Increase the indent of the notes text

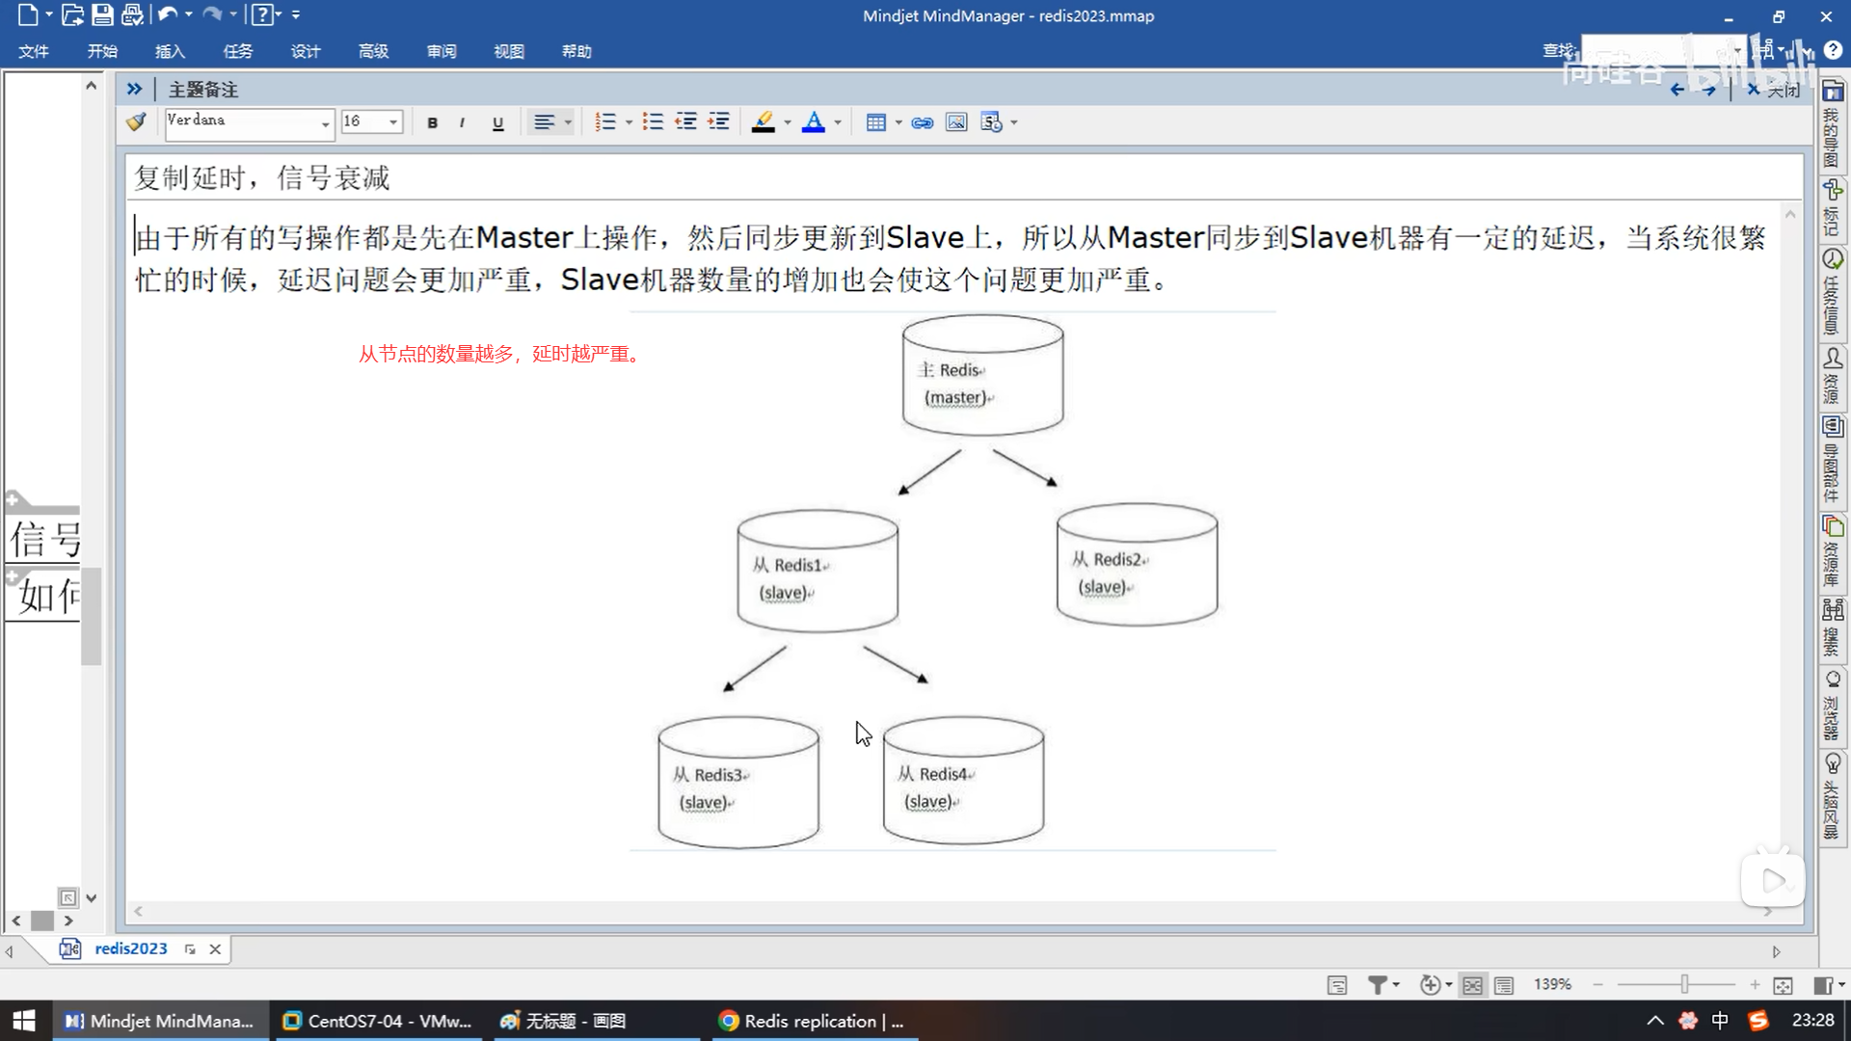coord(719,122)
